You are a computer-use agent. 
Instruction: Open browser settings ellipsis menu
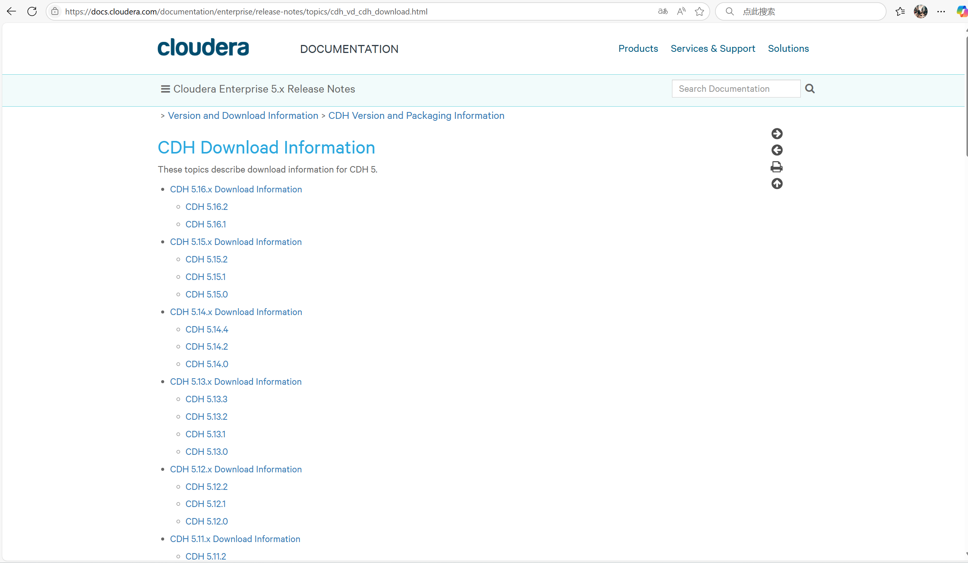pyautogui.click(x=941, y=11)
